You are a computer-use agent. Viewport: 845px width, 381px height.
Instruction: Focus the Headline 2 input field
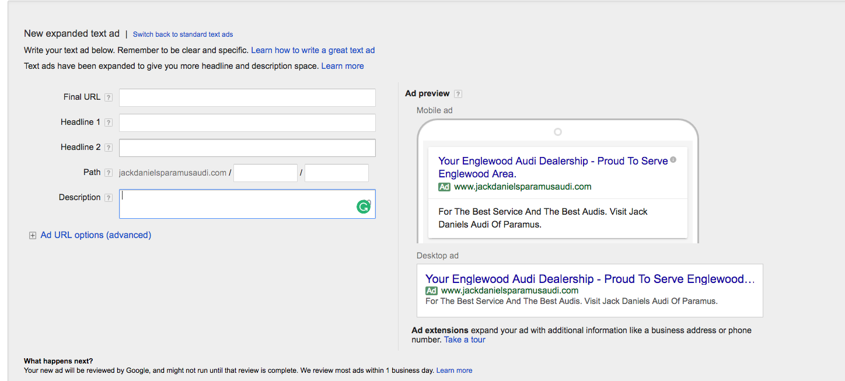(x=247, y=148)
